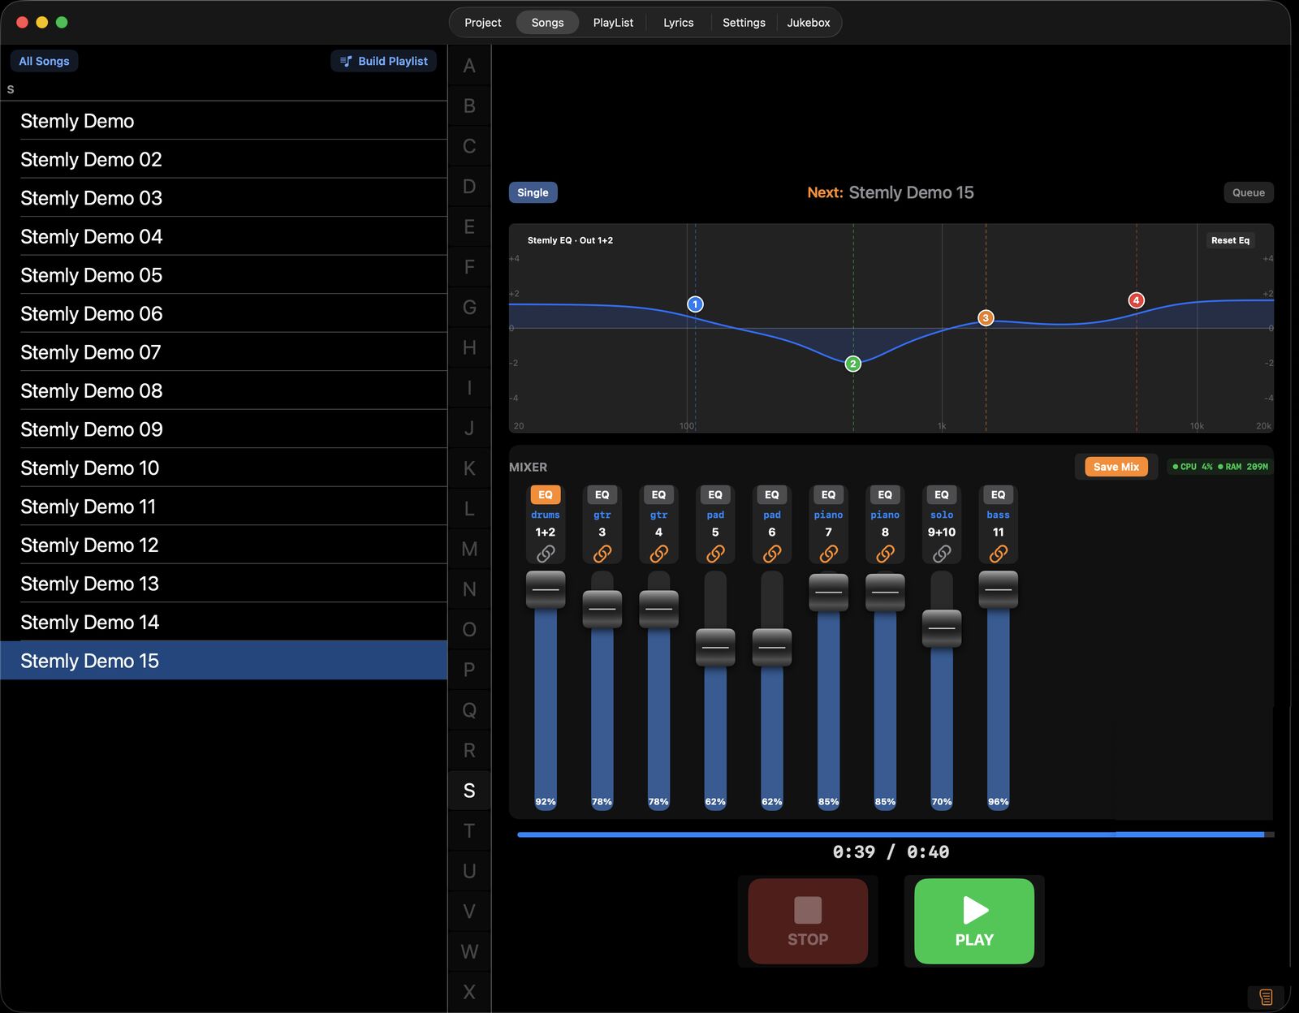1299x1013 pixels.
Task: Click the Save Mix button
Action: (1116, 467)
